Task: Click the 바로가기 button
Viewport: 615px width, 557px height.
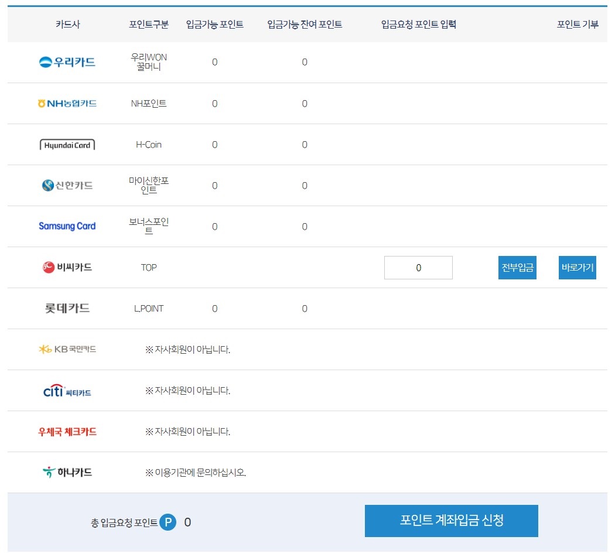Action: [x=577, y=267]
